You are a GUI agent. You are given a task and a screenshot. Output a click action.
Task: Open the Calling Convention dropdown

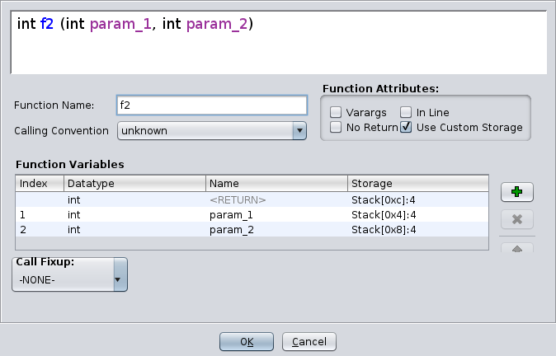[212, 131]
